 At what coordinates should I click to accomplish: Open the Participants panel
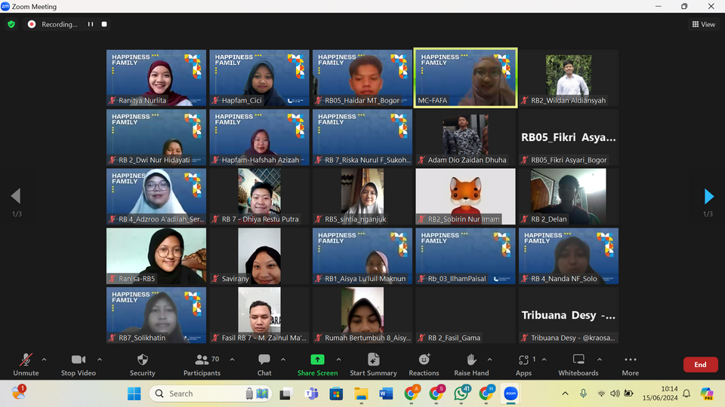(202, 360)
